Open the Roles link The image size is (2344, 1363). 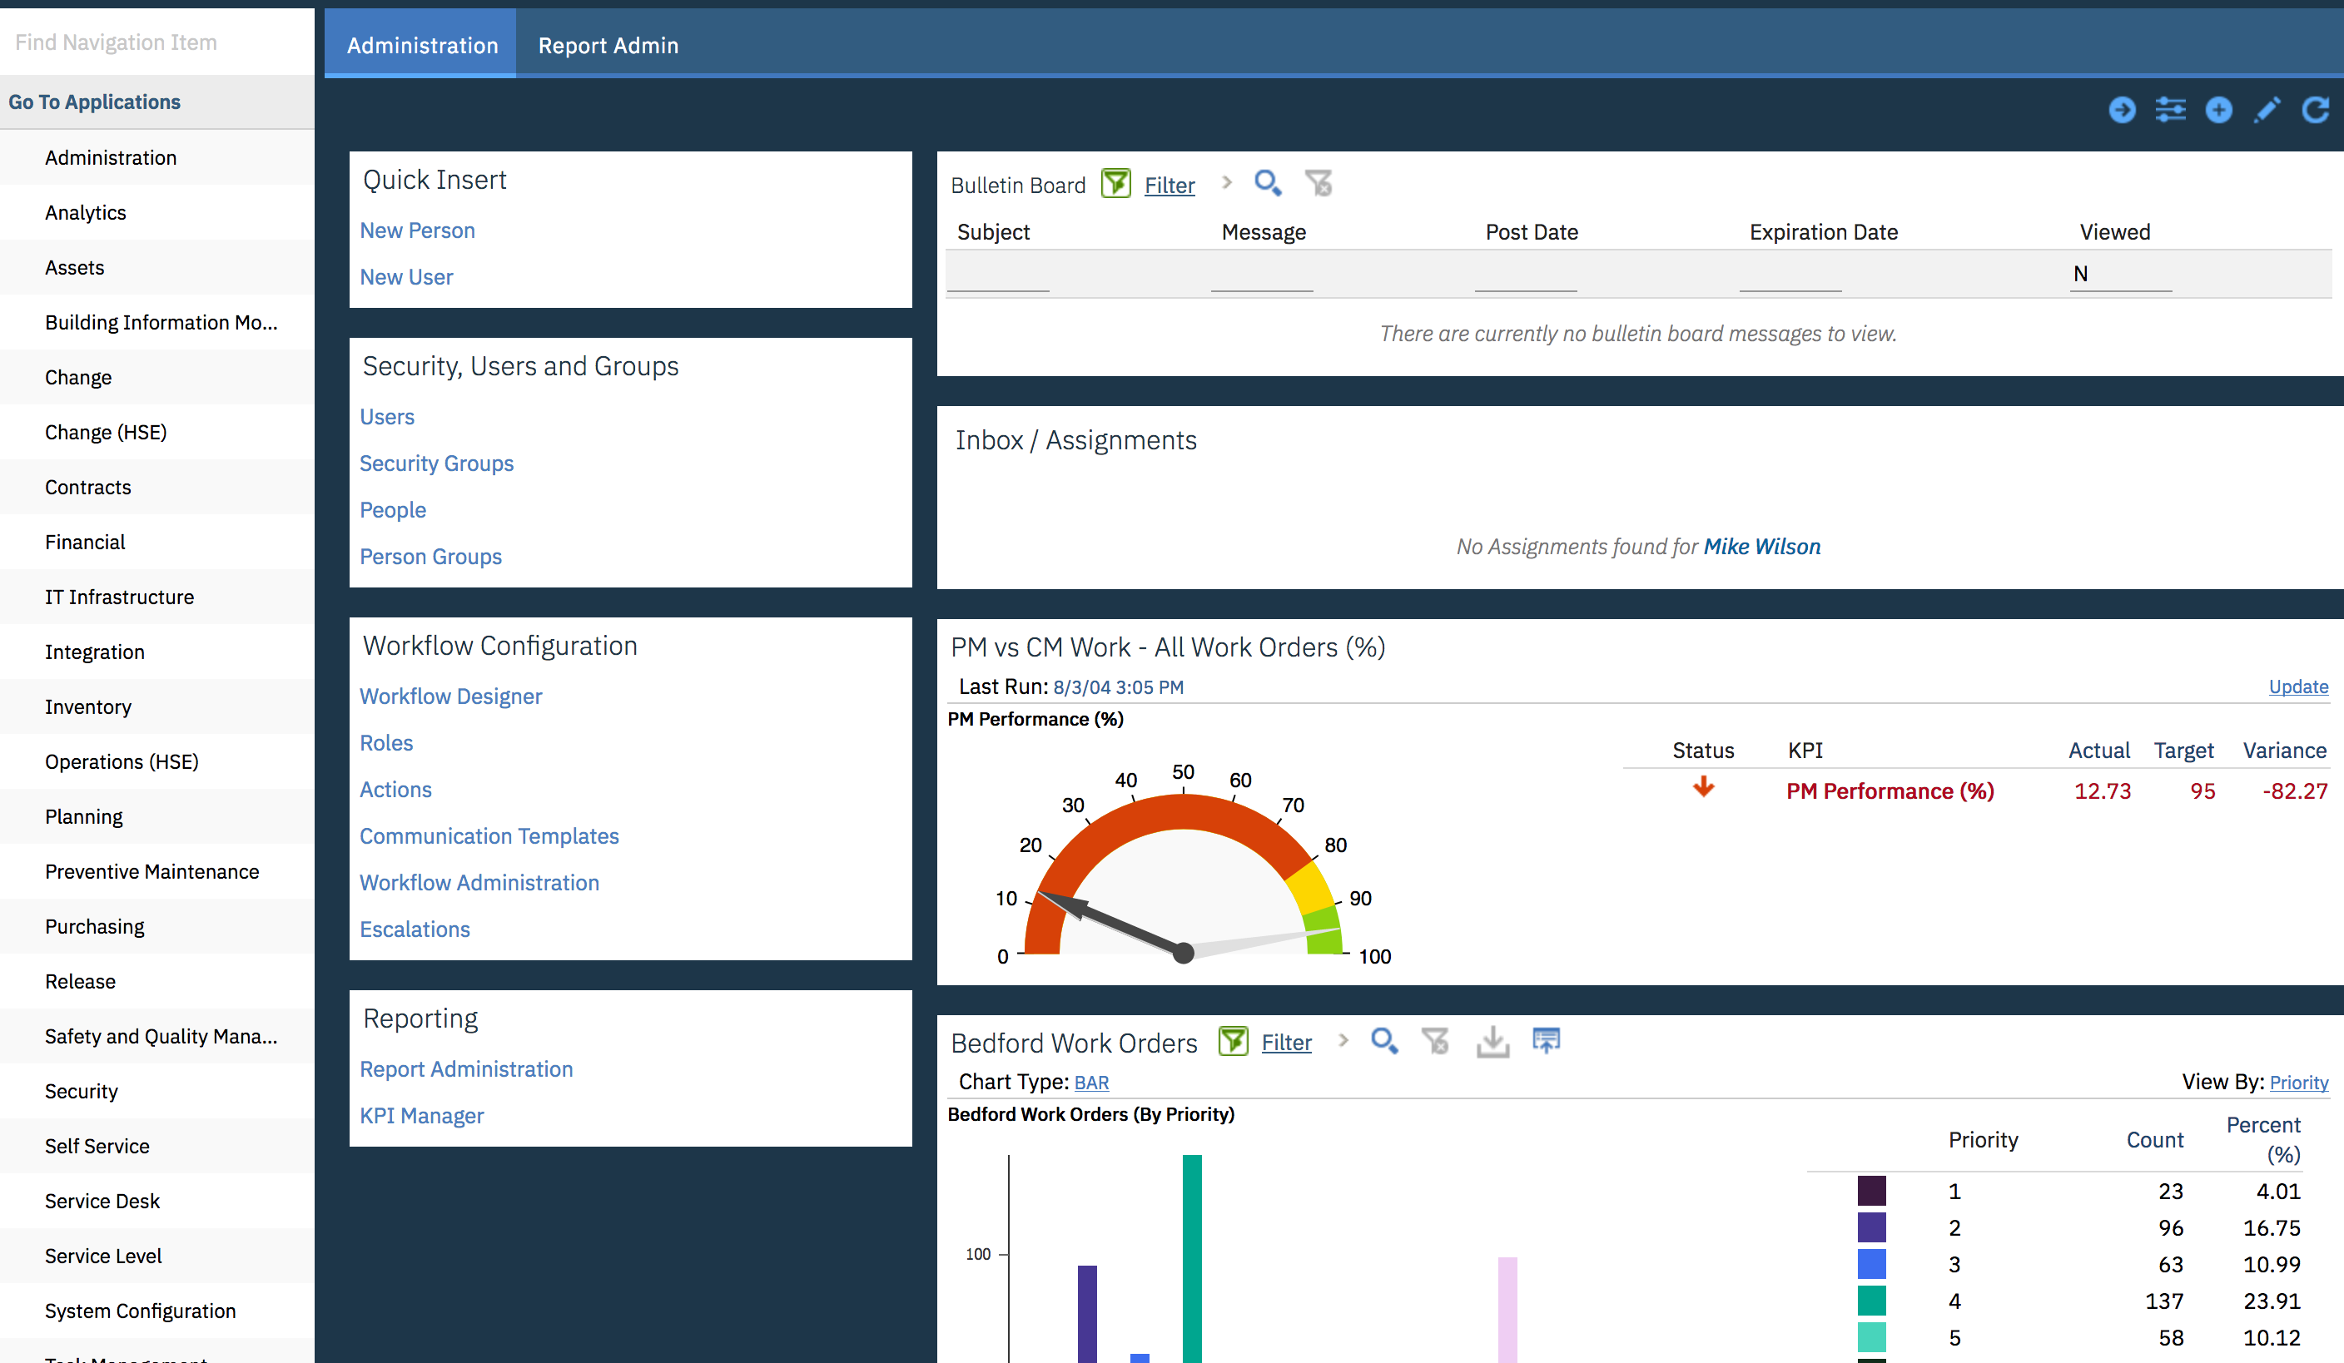point(386,743)
